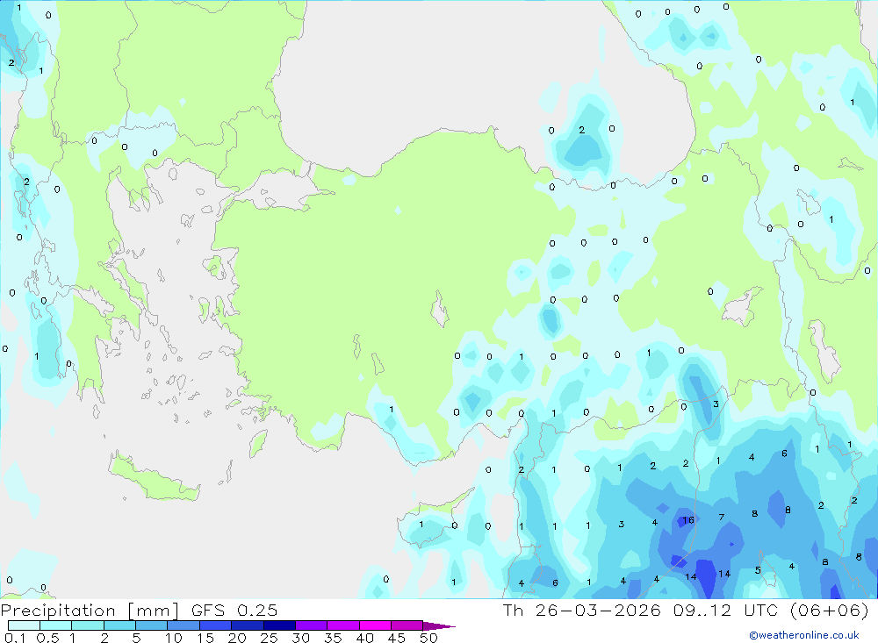878x643 pixels.
Task: Pick the 15–20 mm legend color swatch
Action: coord(215,625)
